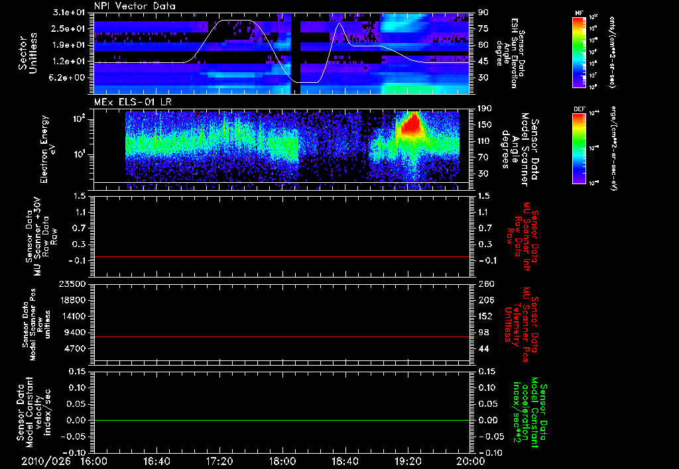Click the "44" telemetry tick label
This screenshot has width=679, height=469.
point(483,348)
